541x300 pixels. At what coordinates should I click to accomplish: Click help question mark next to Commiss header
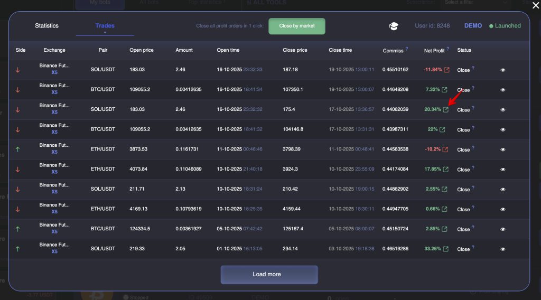(408, 49)
